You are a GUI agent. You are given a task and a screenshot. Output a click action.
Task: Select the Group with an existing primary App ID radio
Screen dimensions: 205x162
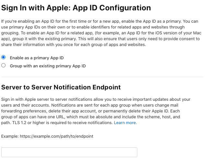pos(3,65)
